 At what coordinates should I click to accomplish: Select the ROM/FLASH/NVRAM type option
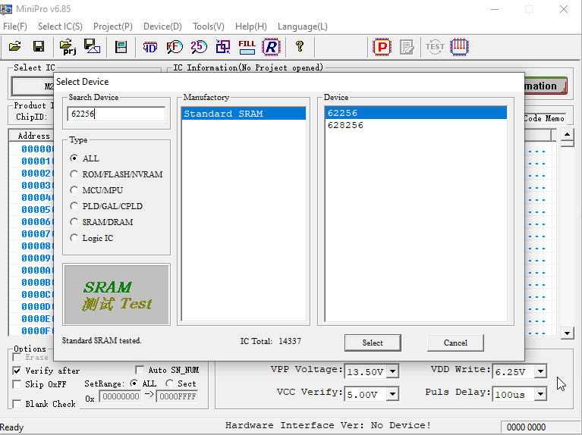[x=74, y=174]
